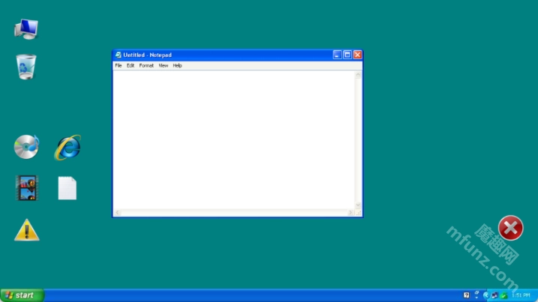Open the Format menu in Notepad
The width and height of the screenshot is (538, 302).
tap(146, 66)
